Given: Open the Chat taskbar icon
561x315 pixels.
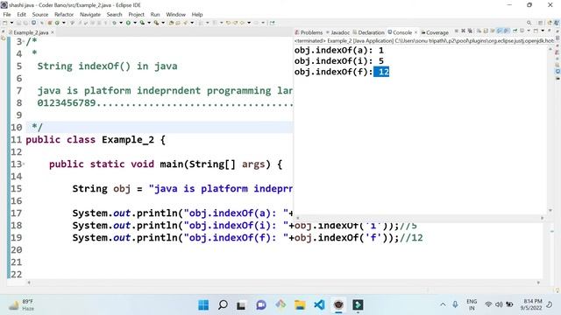Looking at the screenshot, I should click(261, 305).
